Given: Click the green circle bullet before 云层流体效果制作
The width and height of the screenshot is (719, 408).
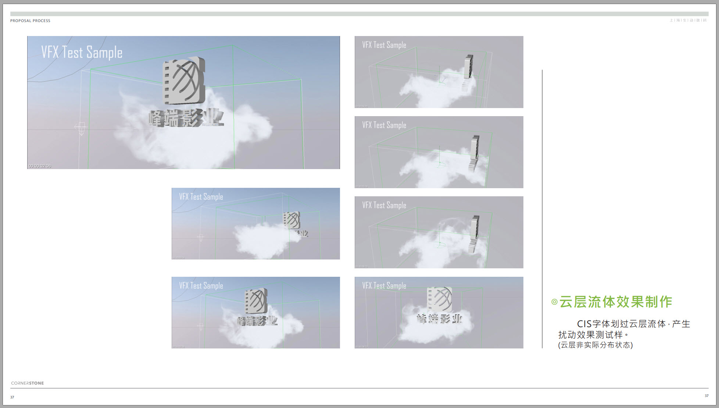Looking at the screenshot, I should (554, 302).
